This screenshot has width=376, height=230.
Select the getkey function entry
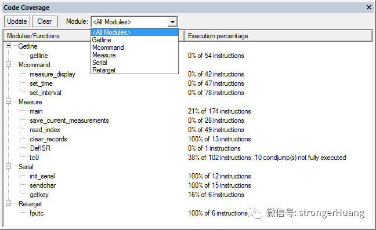[x=39, y=195]
